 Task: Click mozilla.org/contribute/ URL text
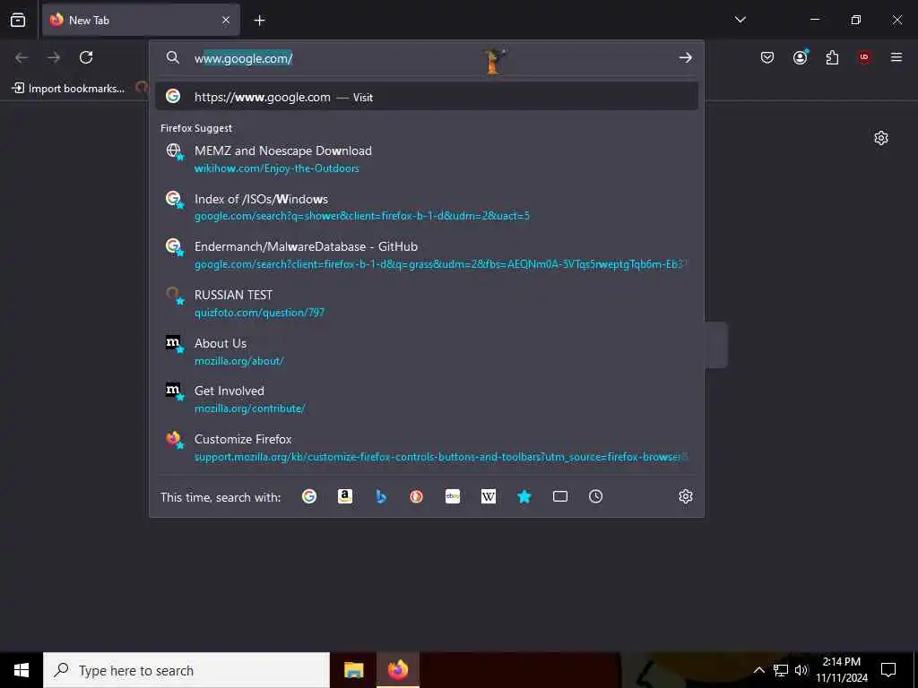(x=250, y=408)
